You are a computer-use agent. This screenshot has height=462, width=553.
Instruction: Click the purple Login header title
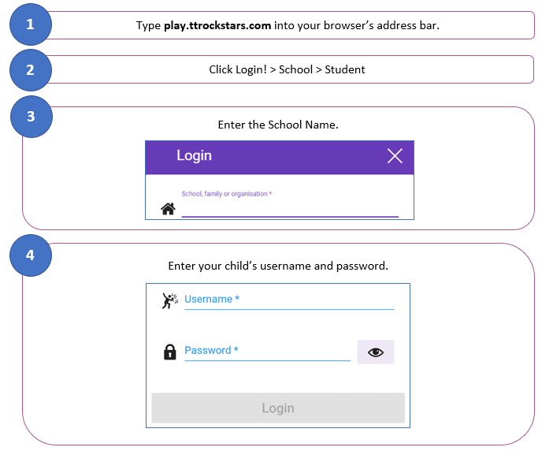194,156
